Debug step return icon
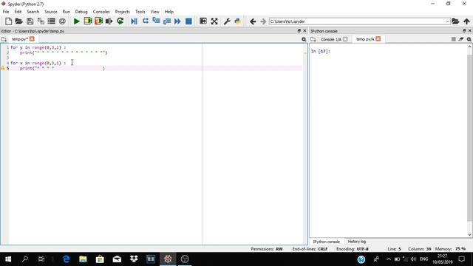The image size is (473, 266). pyautogui.click(x=167, y=21)
